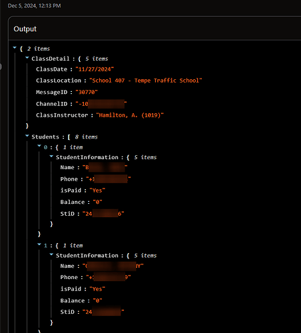Collapse the Students array

27,136
